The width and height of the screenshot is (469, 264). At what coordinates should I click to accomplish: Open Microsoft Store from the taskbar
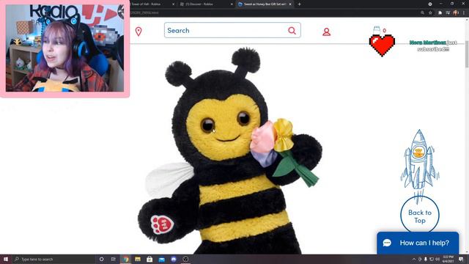149,259
